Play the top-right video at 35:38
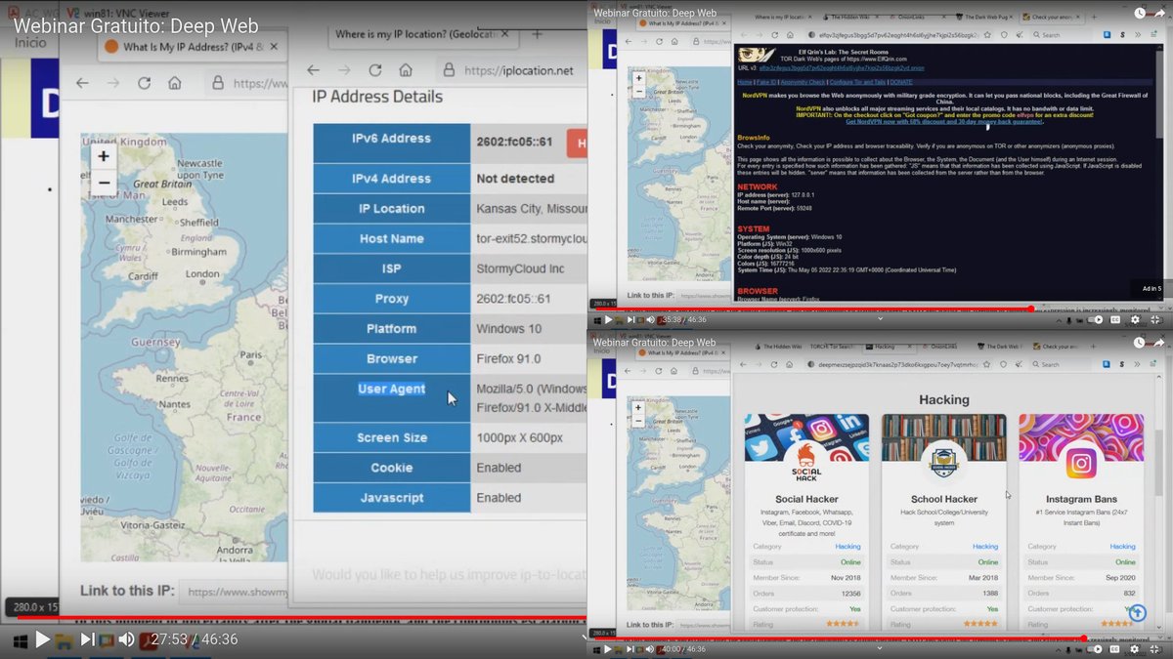This screenshot has height=659, width=1173. 607,319
